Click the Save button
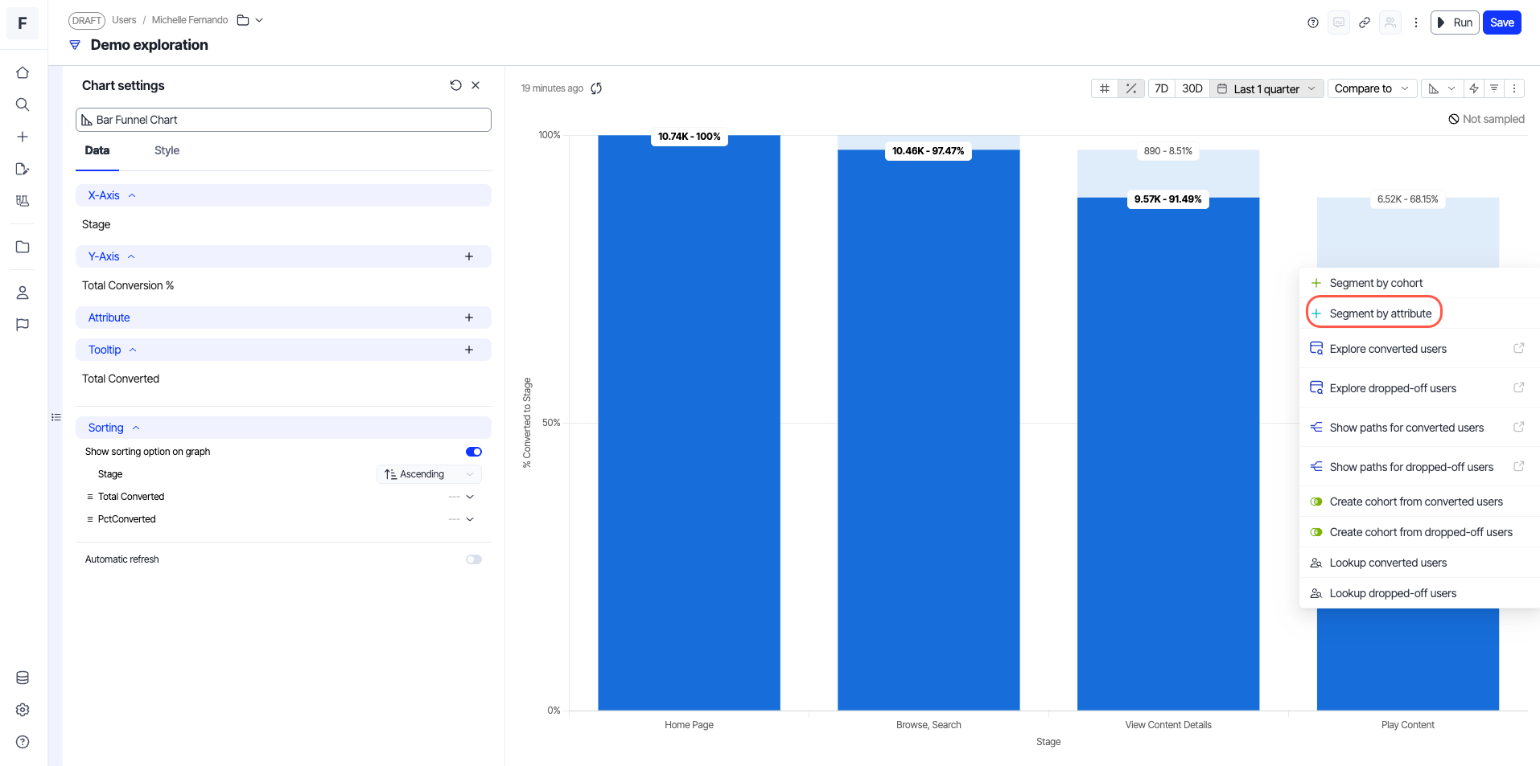The height and width of the screenshot is (766, 1540). point(1501,23)
